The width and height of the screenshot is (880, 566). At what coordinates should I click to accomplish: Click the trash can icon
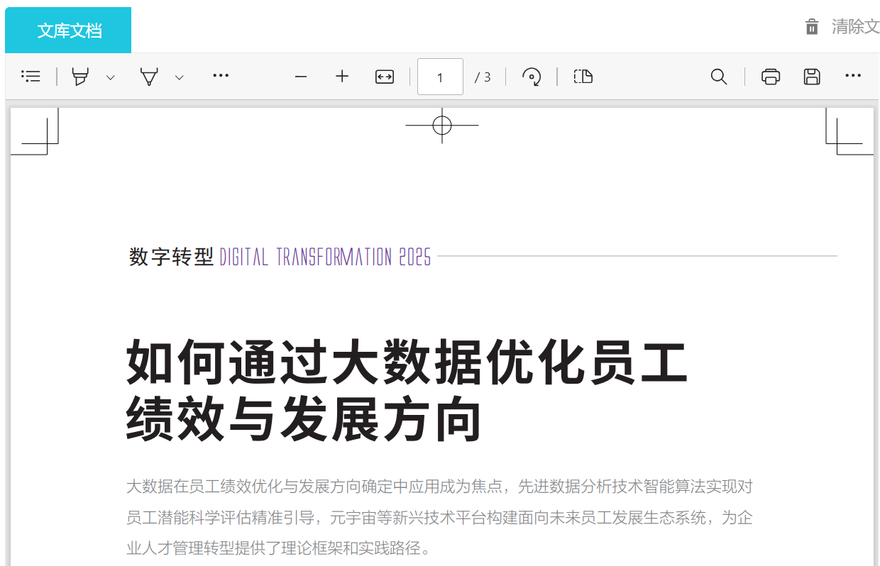813,27
